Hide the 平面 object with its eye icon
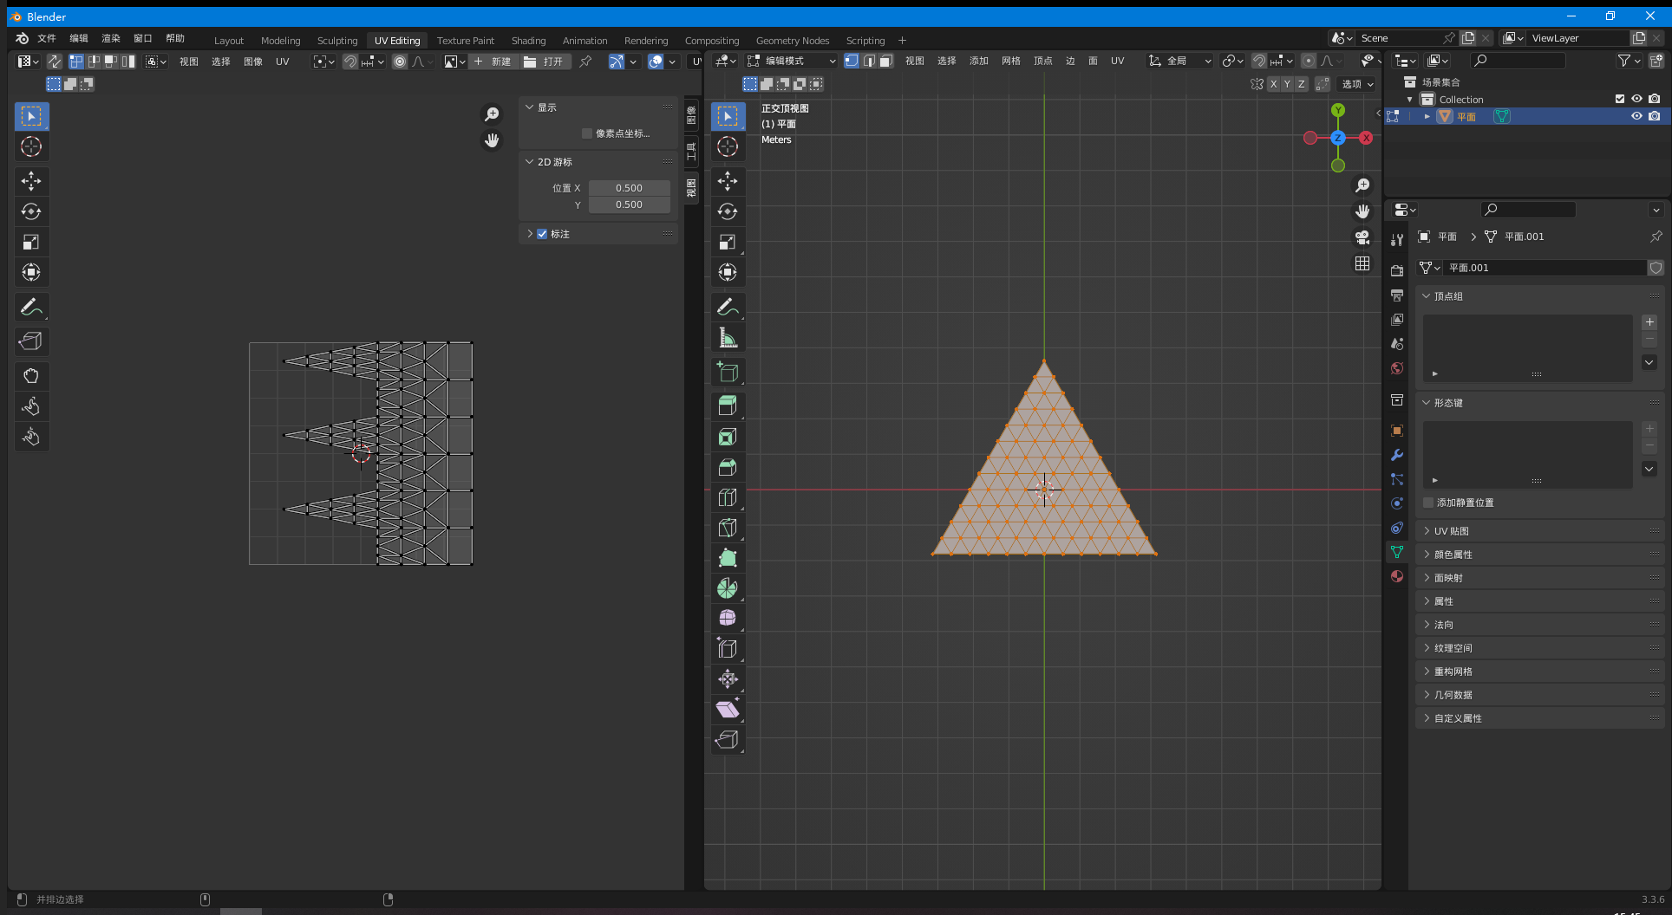1672x915 pixels. pos(1636,116)
